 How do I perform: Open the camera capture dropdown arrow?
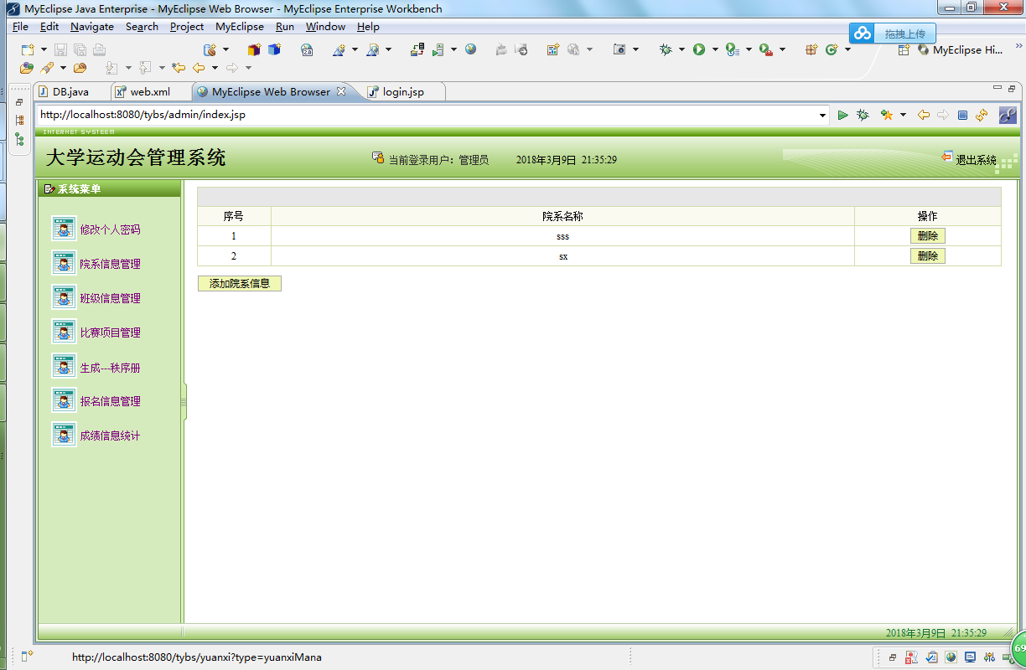635,50
